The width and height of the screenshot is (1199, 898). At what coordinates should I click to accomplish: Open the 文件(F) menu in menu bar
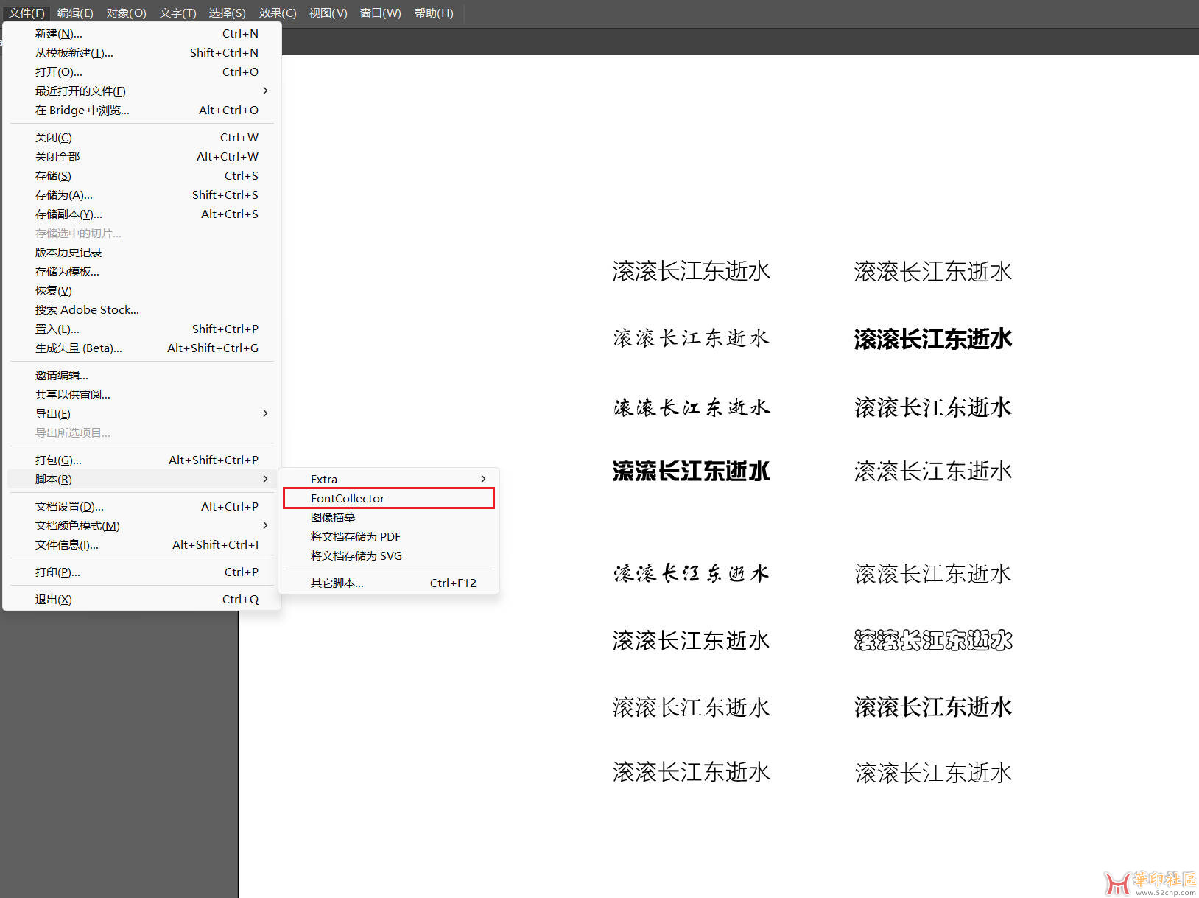pos(27,13)
